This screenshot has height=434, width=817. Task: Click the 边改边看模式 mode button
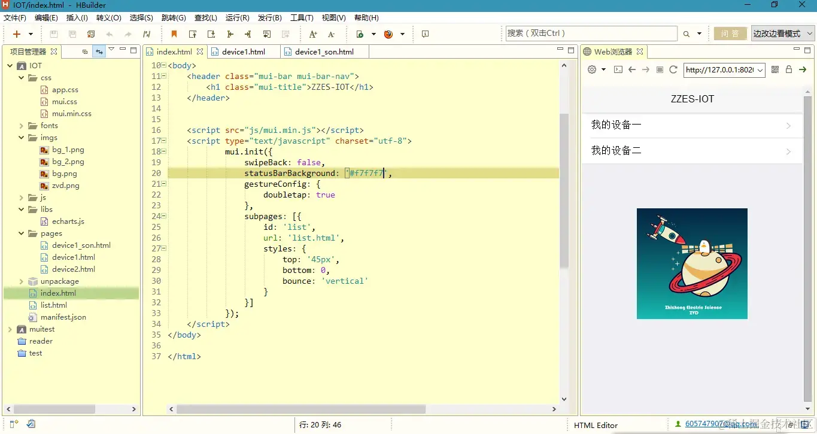pyautogui.click(x=778, y=34)
